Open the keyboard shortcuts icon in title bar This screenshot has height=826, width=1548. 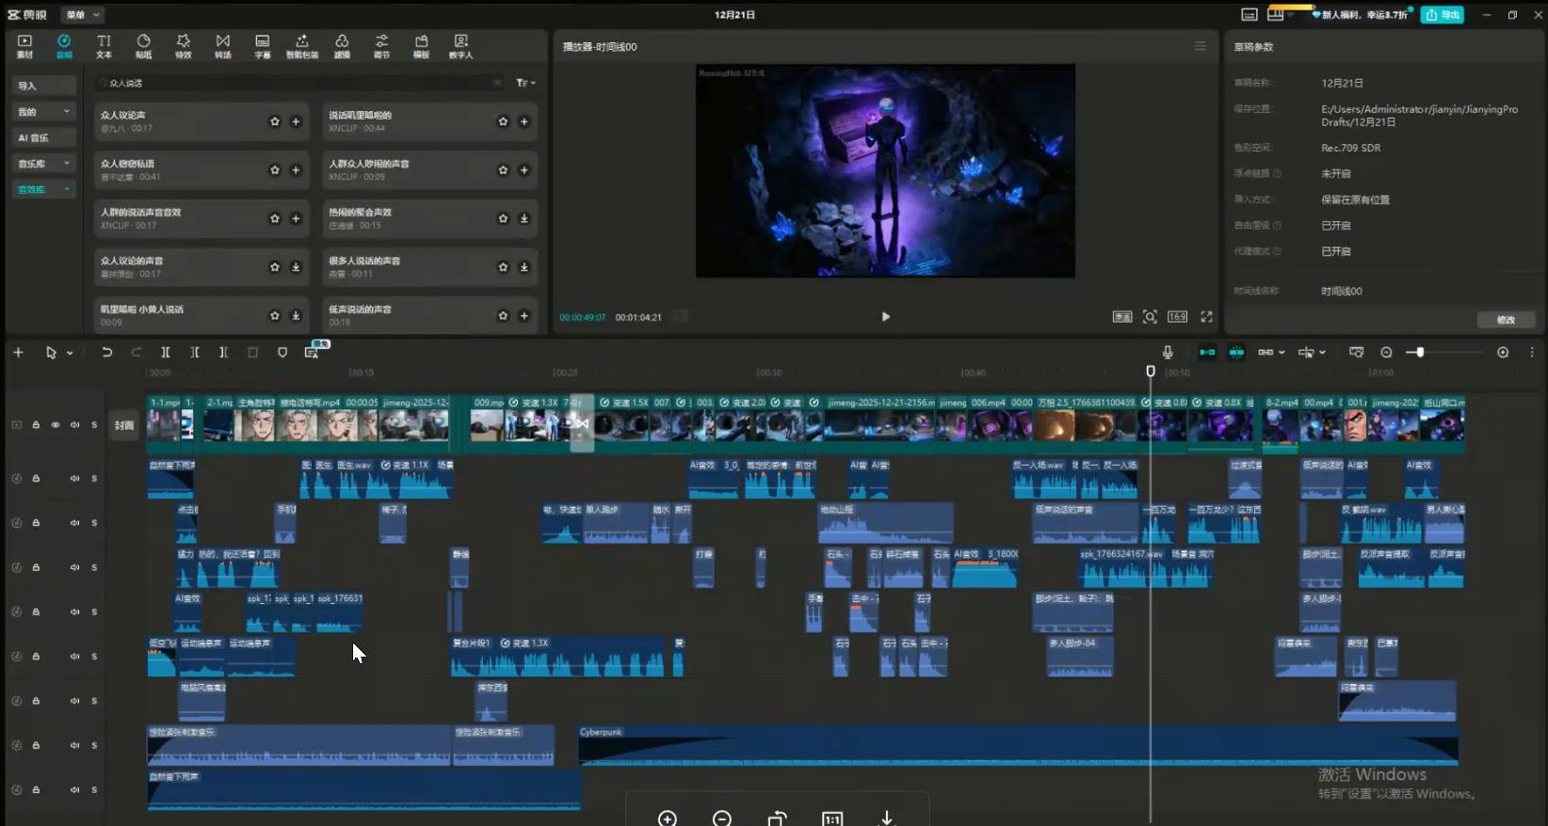pyautogui.click(x=1250, y=15)
